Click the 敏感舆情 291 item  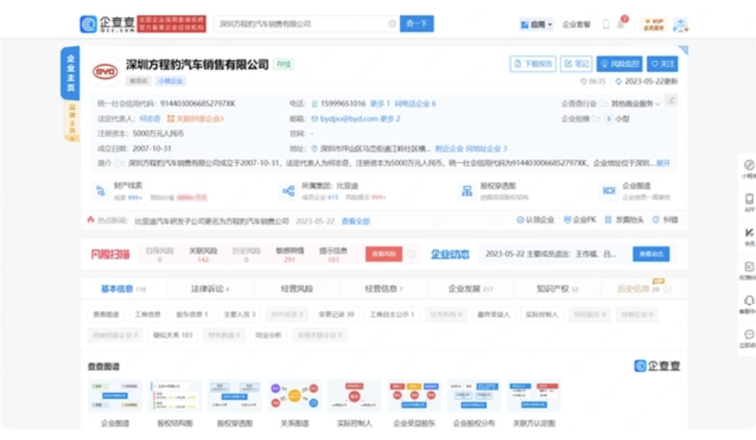click(290, 254)
